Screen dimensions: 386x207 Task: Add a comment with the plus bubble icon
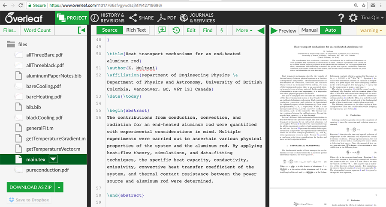[162, 30]
